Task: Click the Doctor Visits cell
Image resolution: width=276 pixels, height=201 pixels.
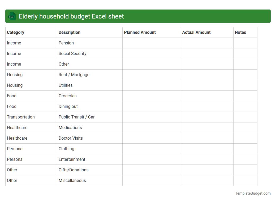Action: (71, 138)
